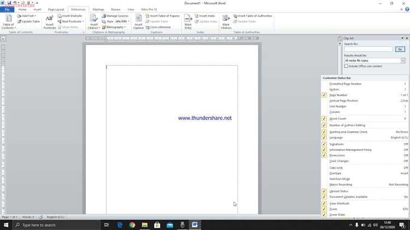Show hidden icons in the system tray
Image resolution: width=410 pixels, height=230 pixels.
point(350,225)
